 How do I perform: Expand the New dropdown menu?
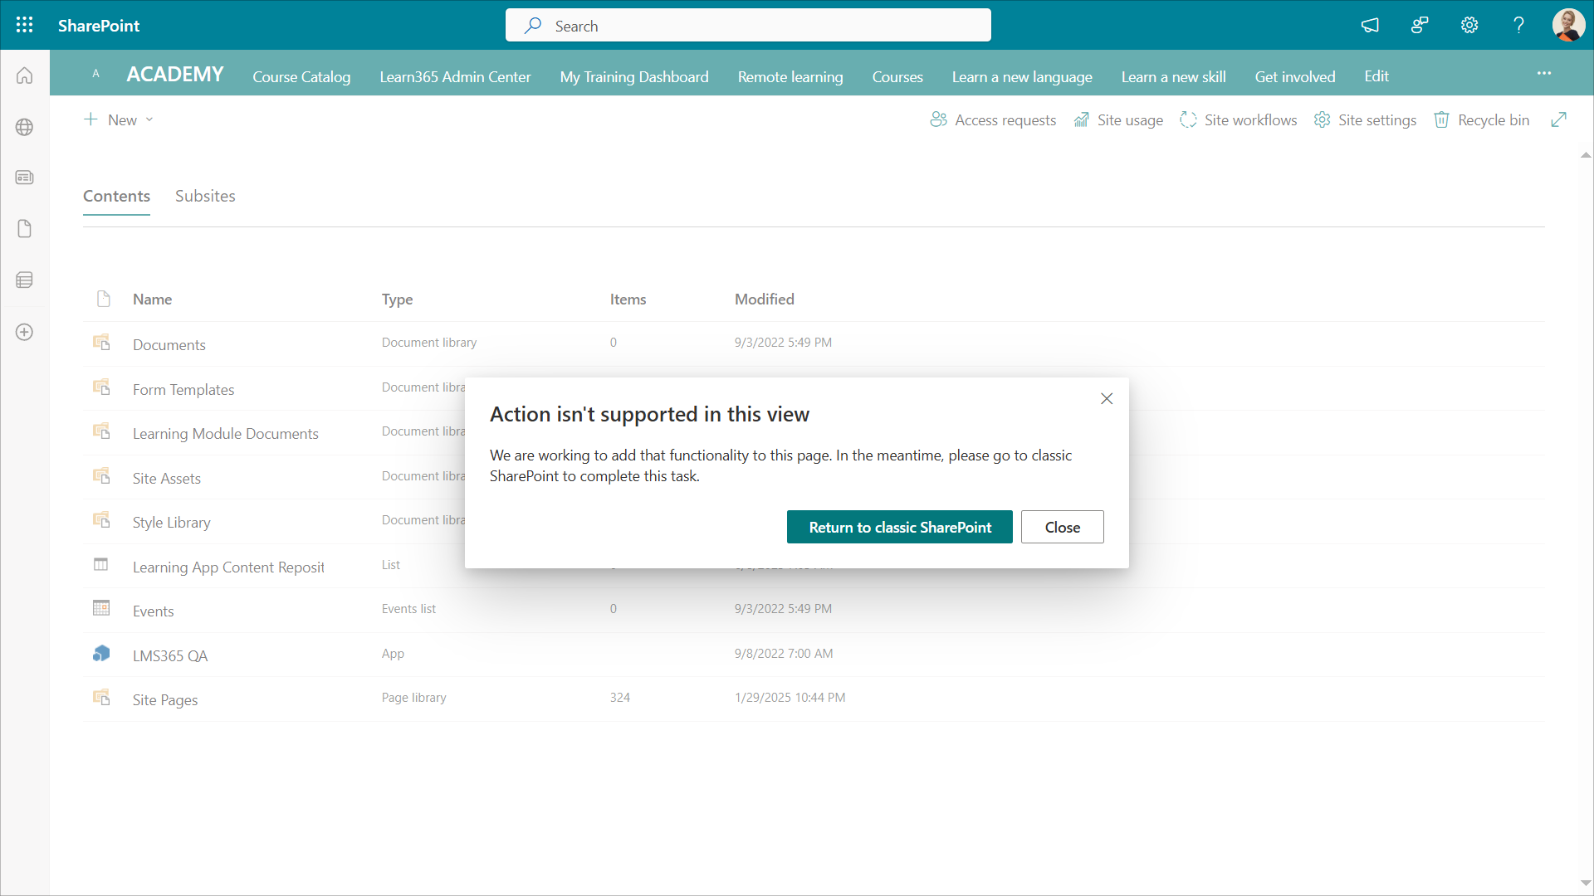click(x=119, y=119)
